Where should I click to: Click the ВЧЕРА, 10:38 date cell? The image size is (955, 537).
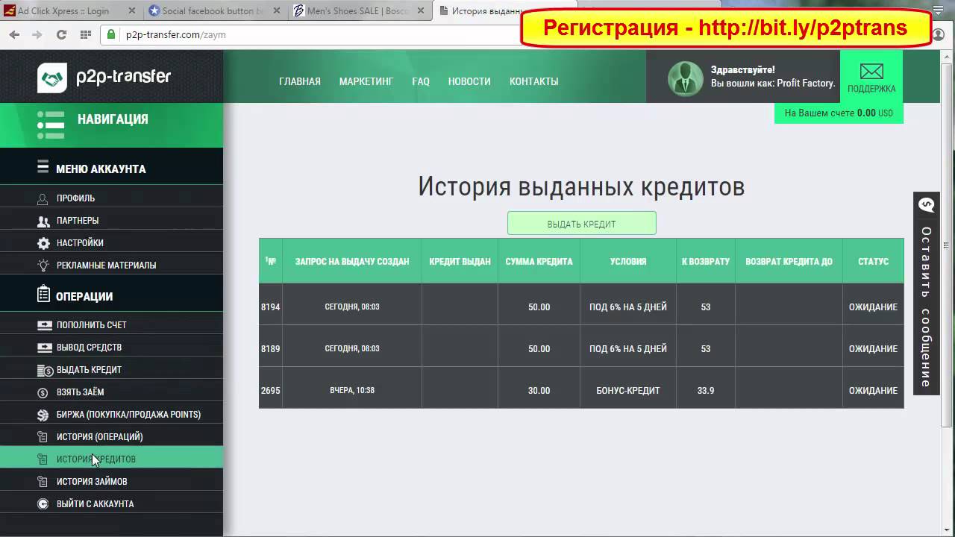(x=352, y=390)
